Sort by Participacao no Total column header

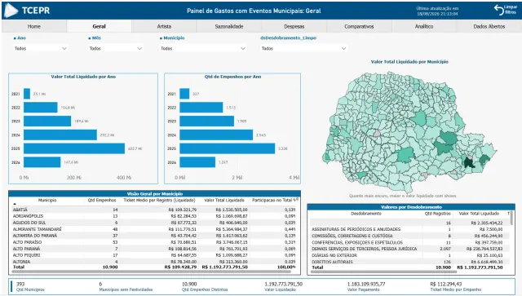point(274,201)
